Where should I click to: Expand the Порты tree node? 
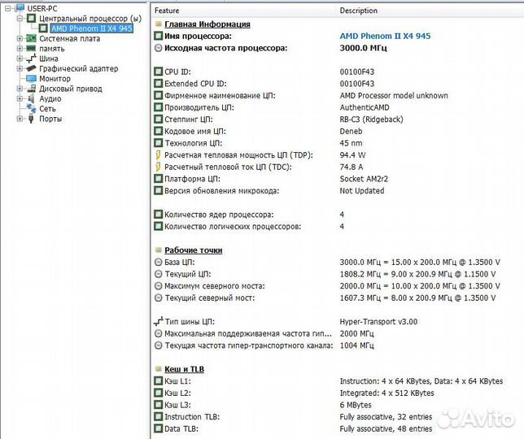(20, 119)
